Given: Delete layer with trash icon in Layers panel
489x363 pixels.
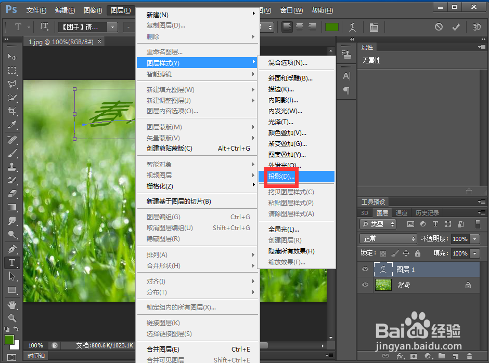Looking at the screenshot, I should coord(469,356).
